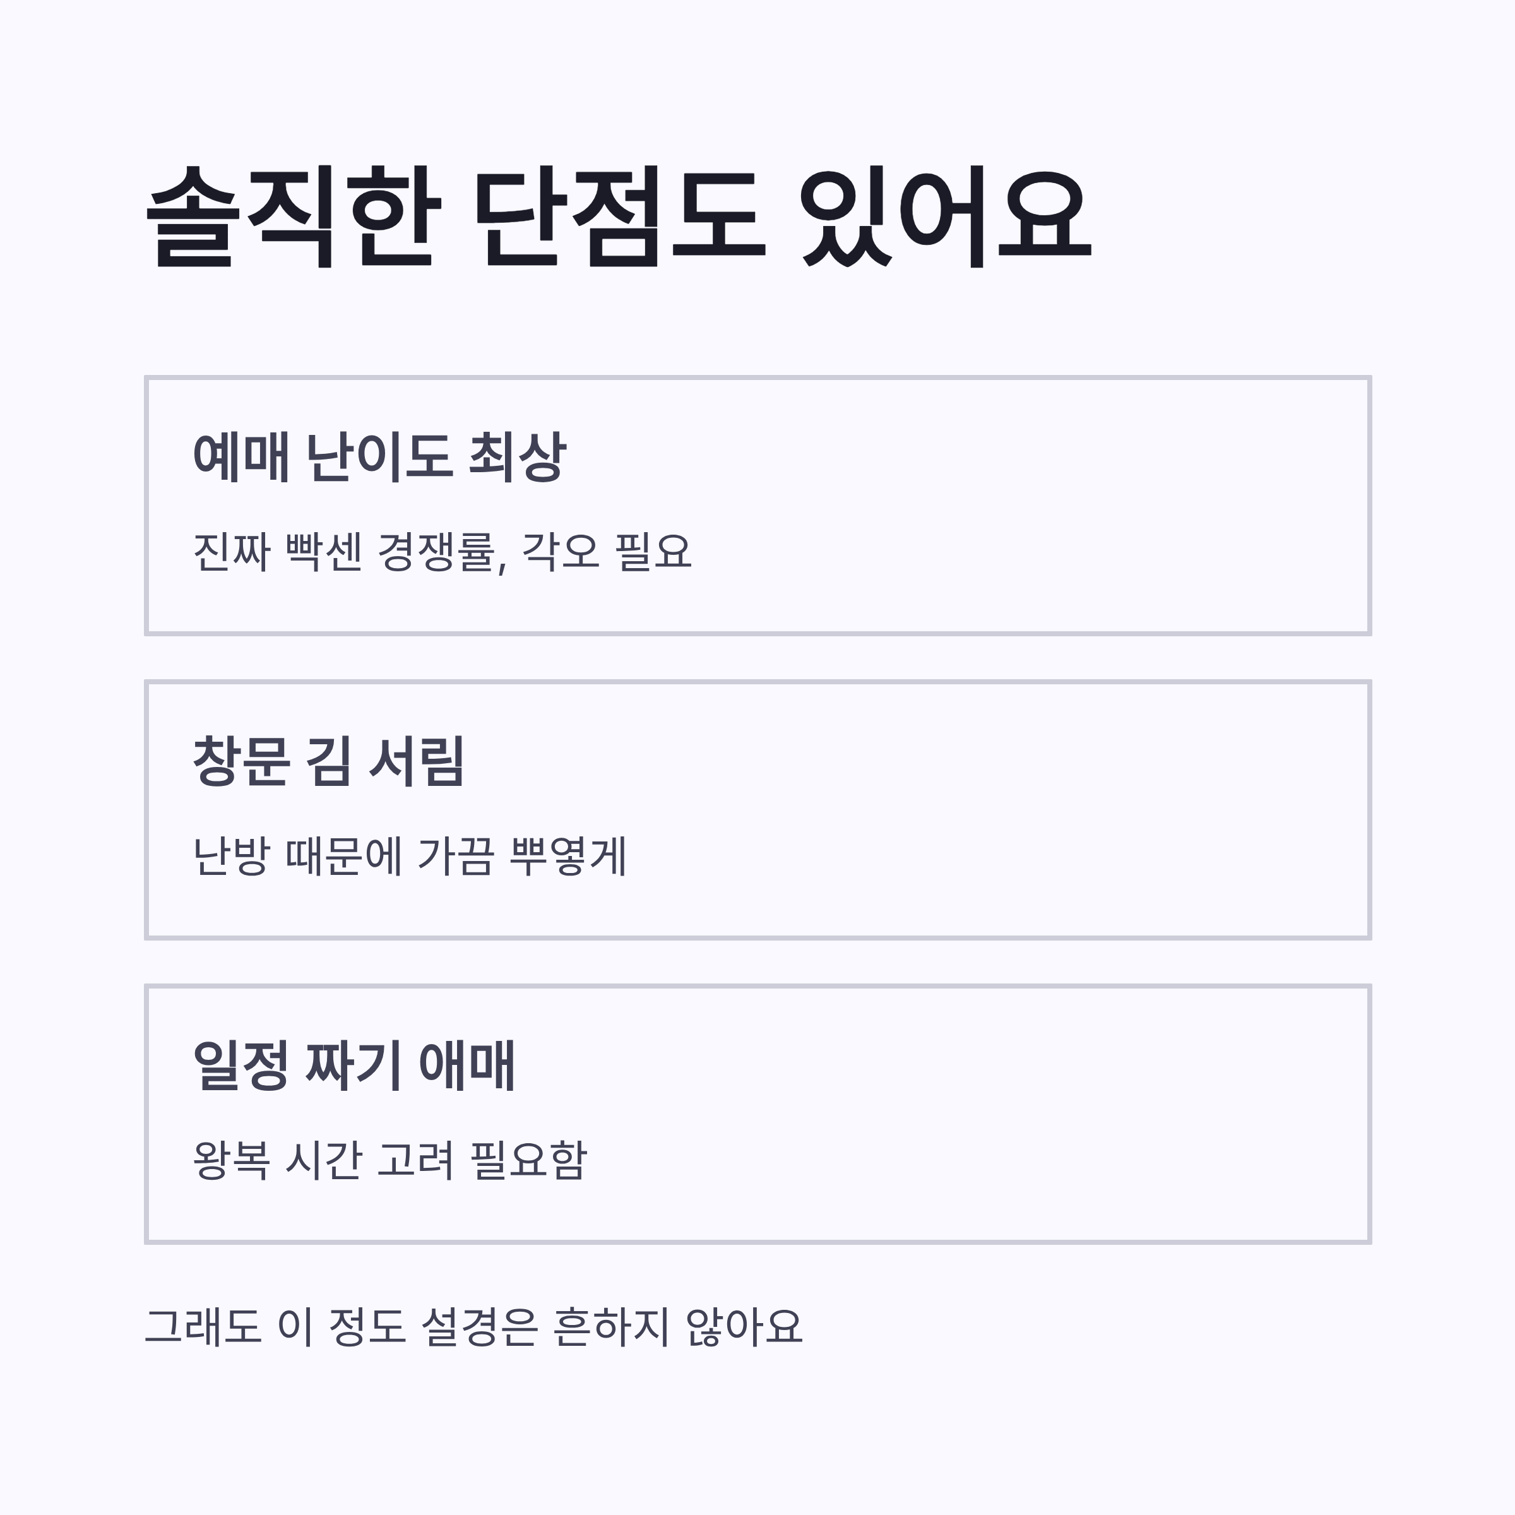
Task: Click the word 애매 in third card heading
Action: tap(467, 1065)
